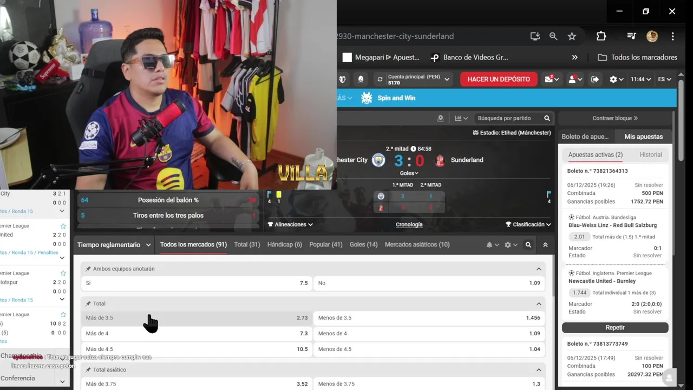693x390 pixels.
Task: Open the Megapari bookmark
Action: pyautogui.click(x=381, y=57)
